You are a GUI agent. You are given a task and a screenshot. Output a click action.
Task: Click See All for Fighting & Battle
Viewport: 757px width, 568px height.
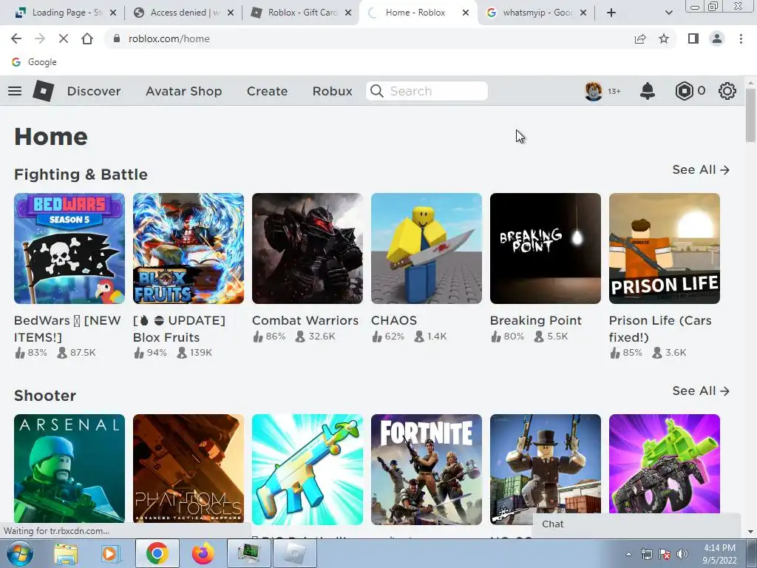(701, 169)
